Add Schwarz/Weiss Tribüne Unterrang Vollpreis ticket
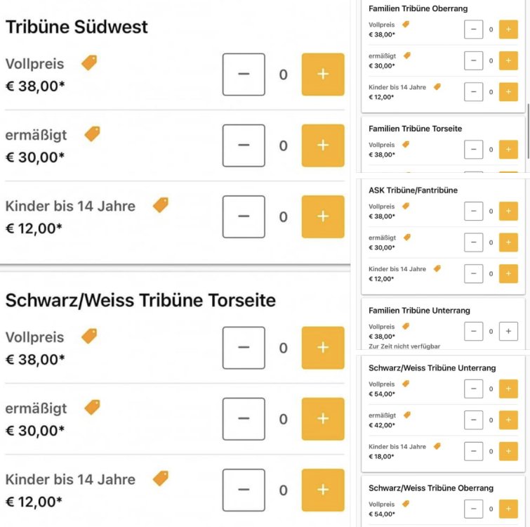The image size is (530, 527). coord(508,389)
